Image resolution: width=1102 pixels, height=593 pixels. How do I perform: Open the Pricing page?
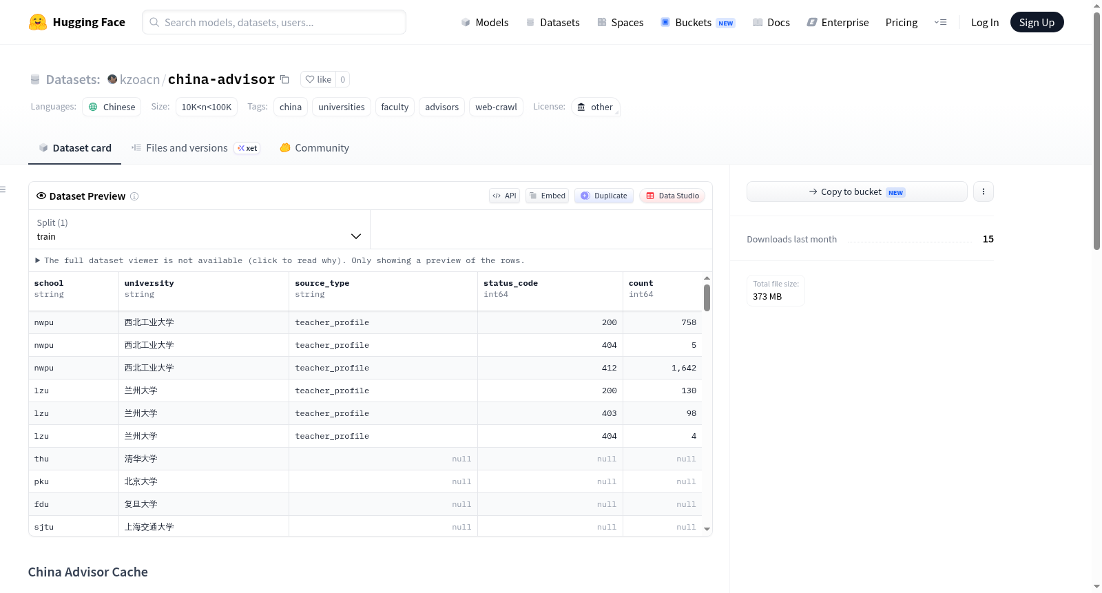pos(902,22)
